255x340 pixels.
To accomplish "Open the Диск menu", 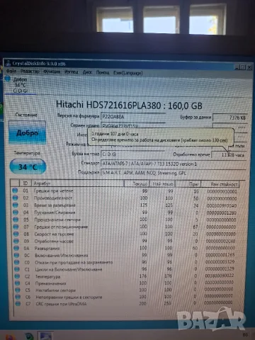I will coord(87,72).
